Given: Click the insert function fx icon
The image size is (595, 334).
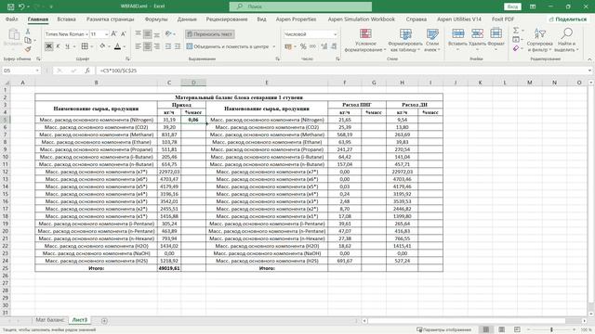Looking at the screenshot, I should (x=87, y=71).
